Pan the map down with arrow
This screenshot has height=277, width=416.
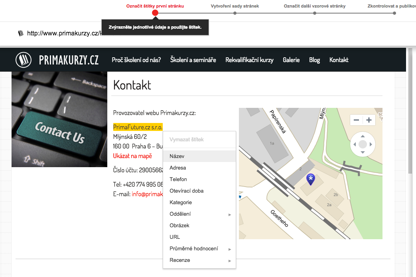click(363, 152)
